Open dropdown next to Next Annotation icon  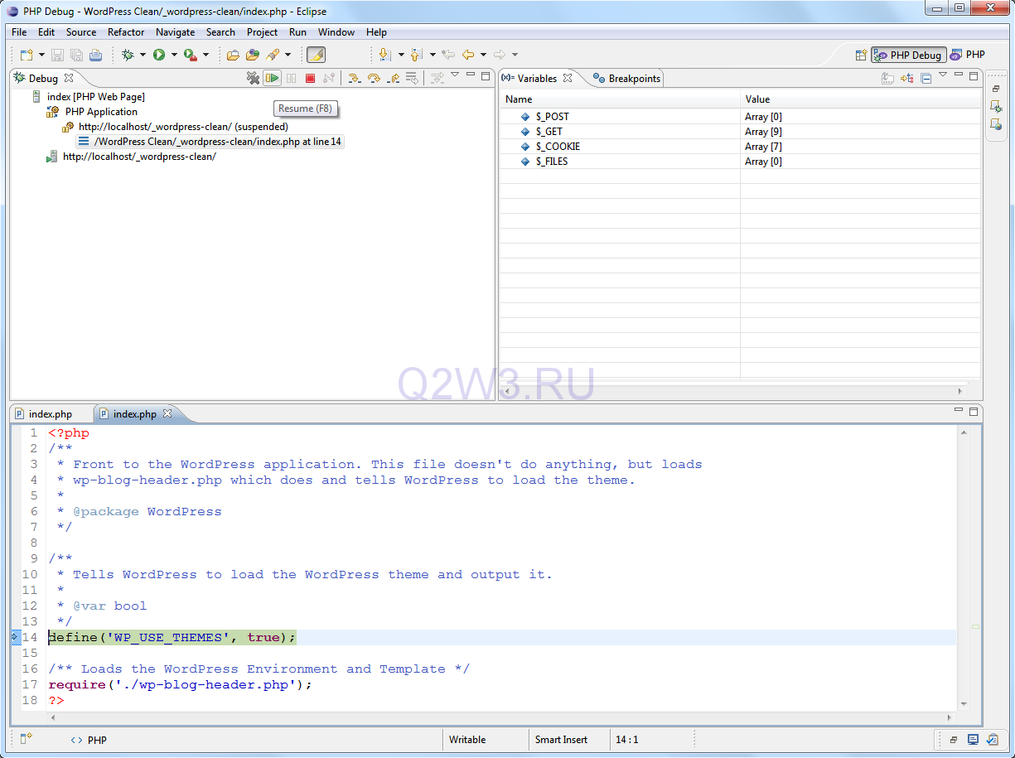[x=401, y=55]
